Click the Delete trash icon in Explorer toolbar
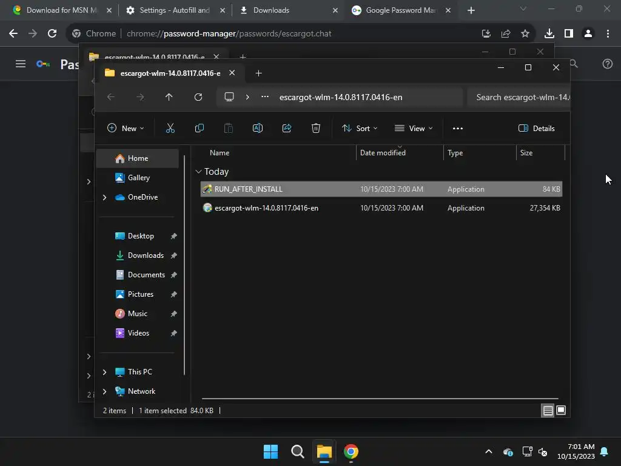621x466 pixels. (x=315, y=128)
